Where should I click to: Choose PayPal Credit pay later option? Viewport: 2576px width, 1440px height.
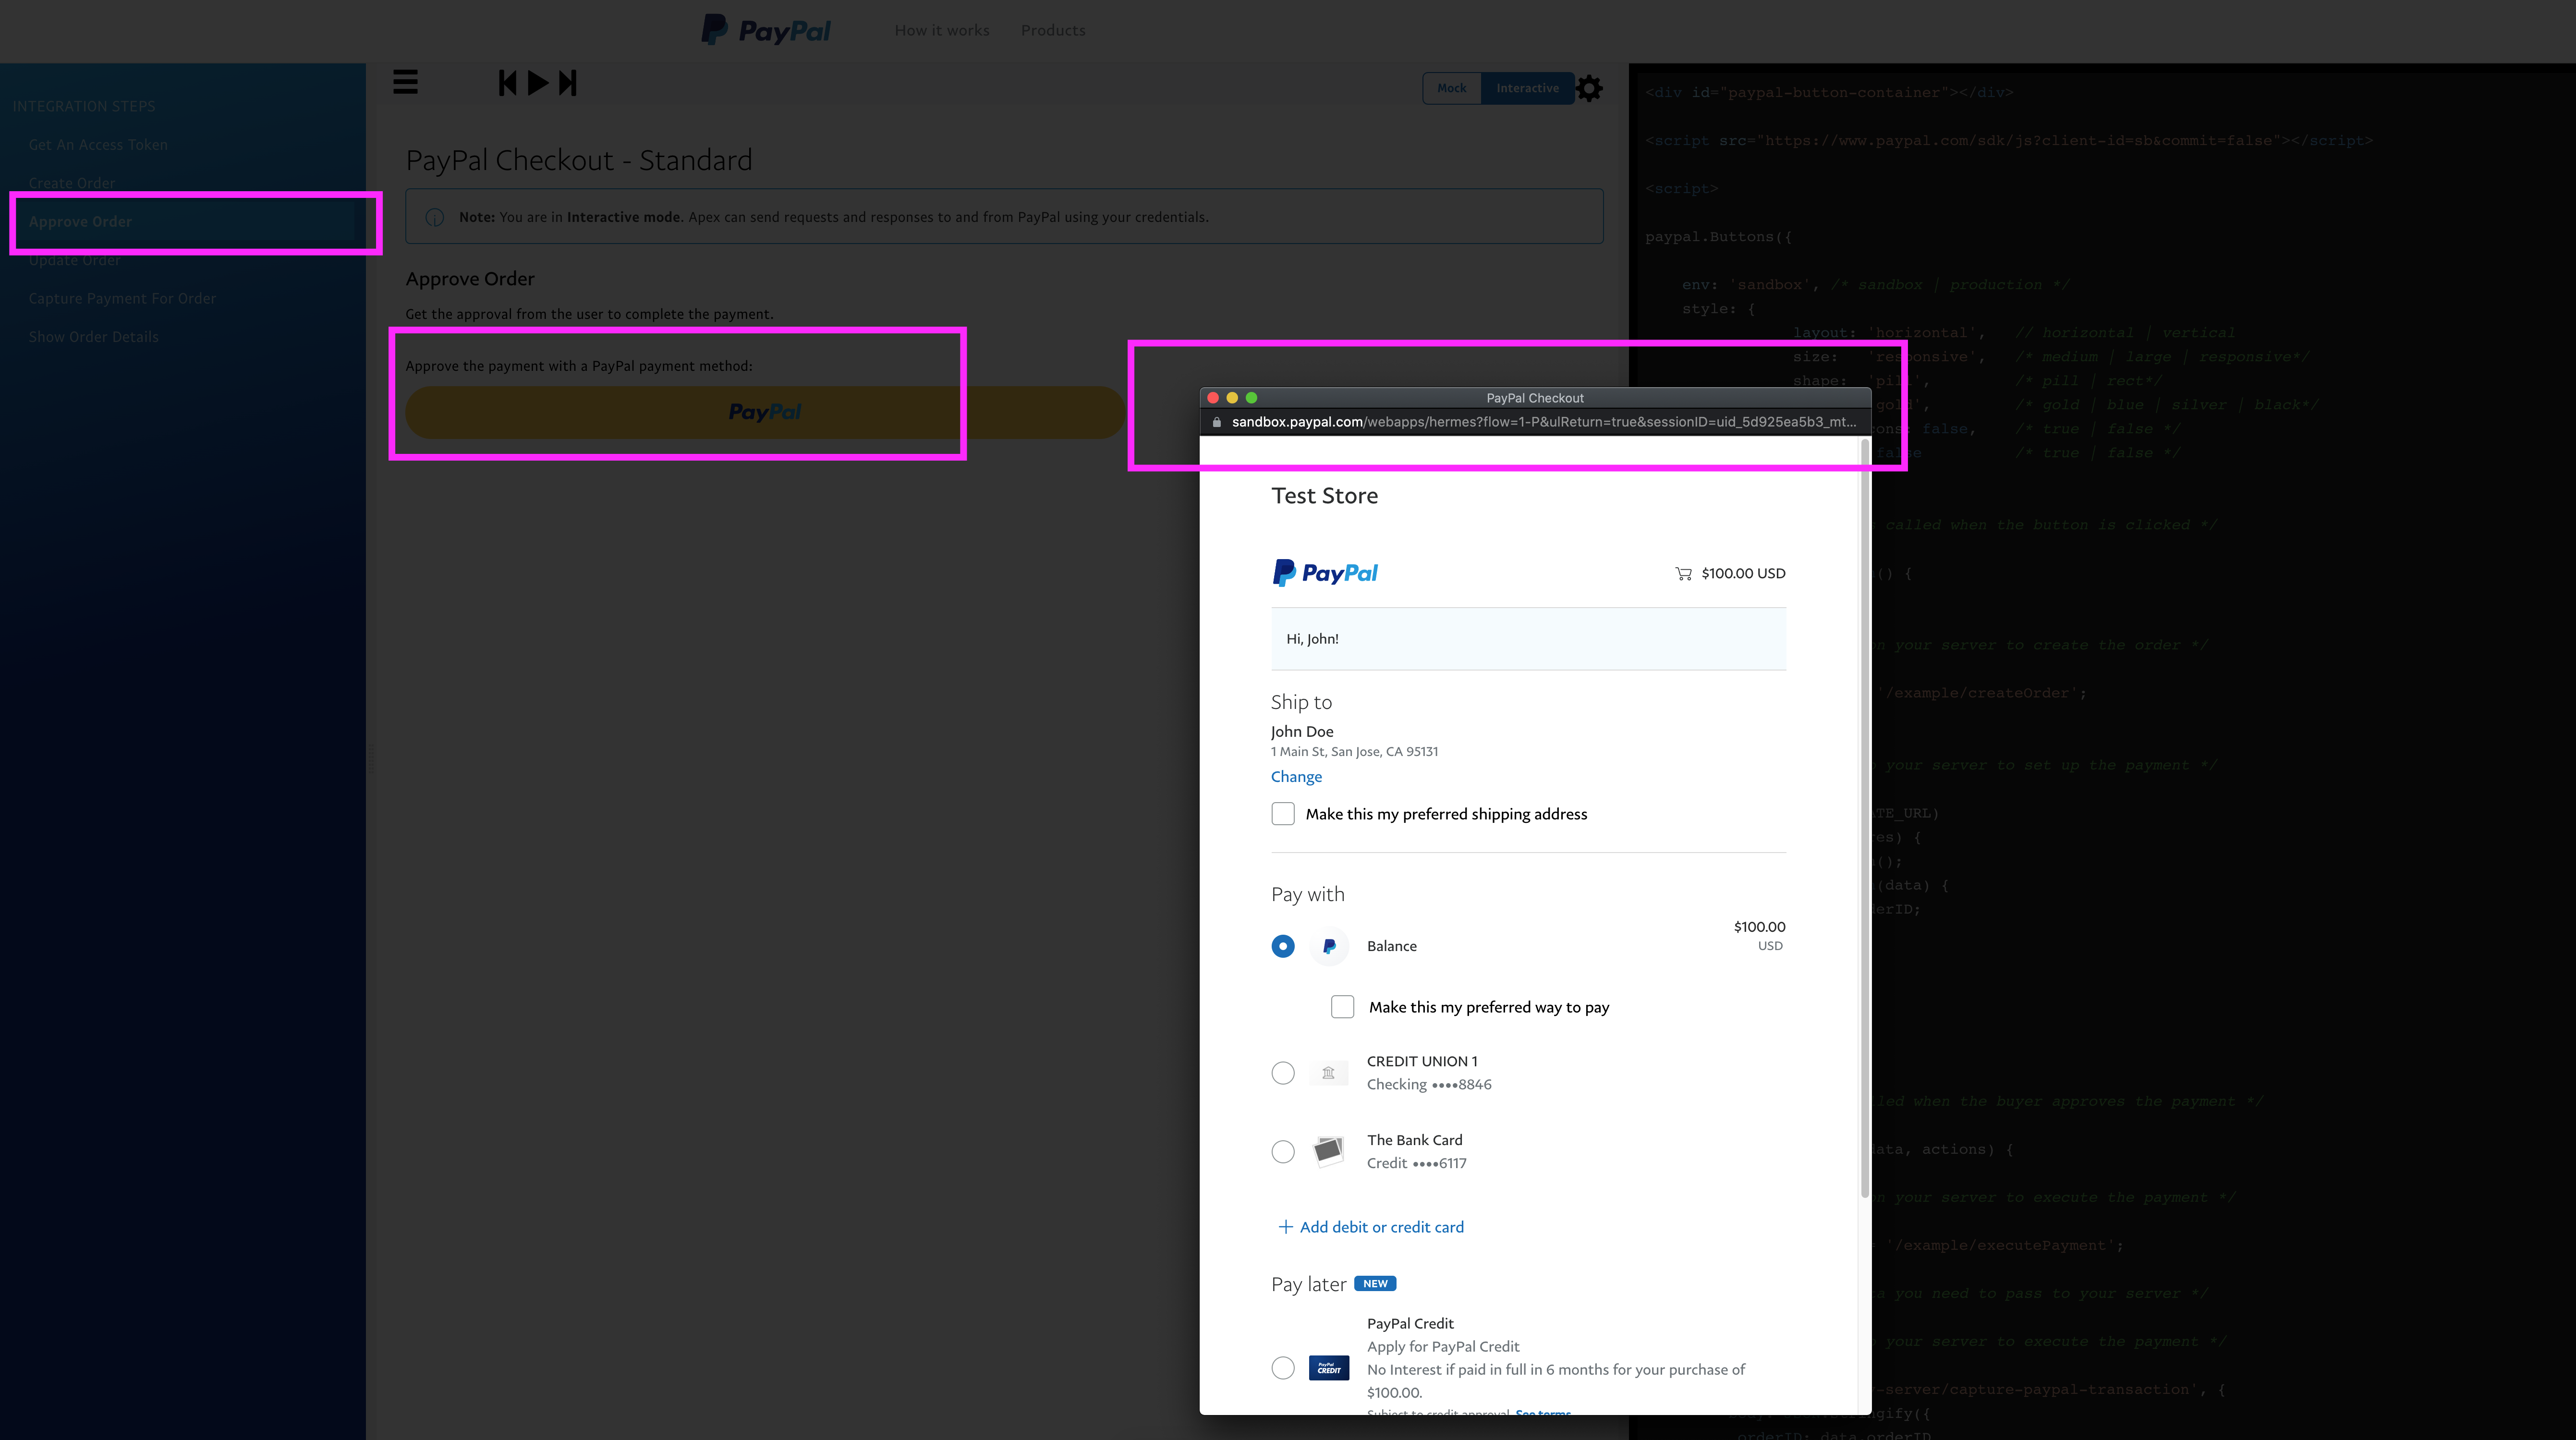[1283, 1367]
